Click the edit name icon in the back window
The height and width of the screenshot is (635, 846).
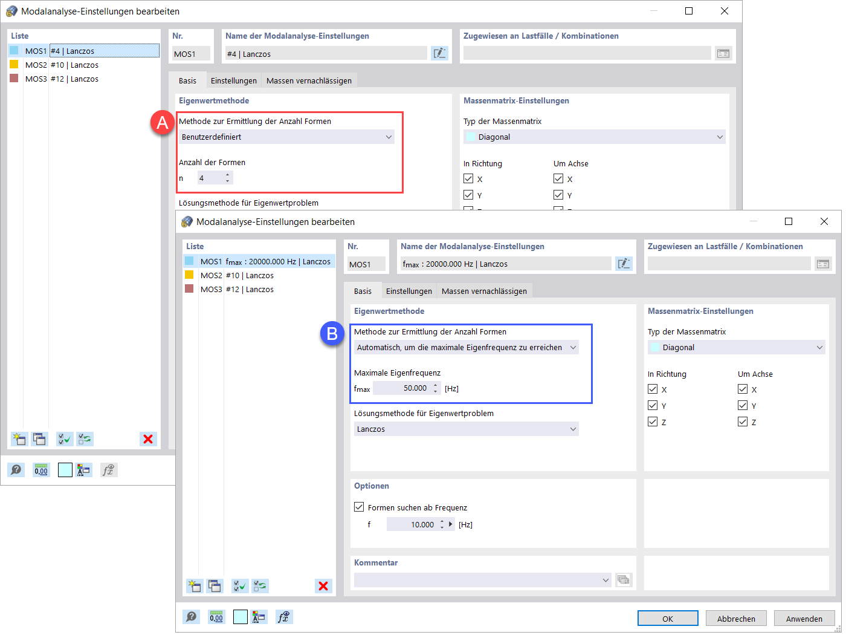pos(439,53)
